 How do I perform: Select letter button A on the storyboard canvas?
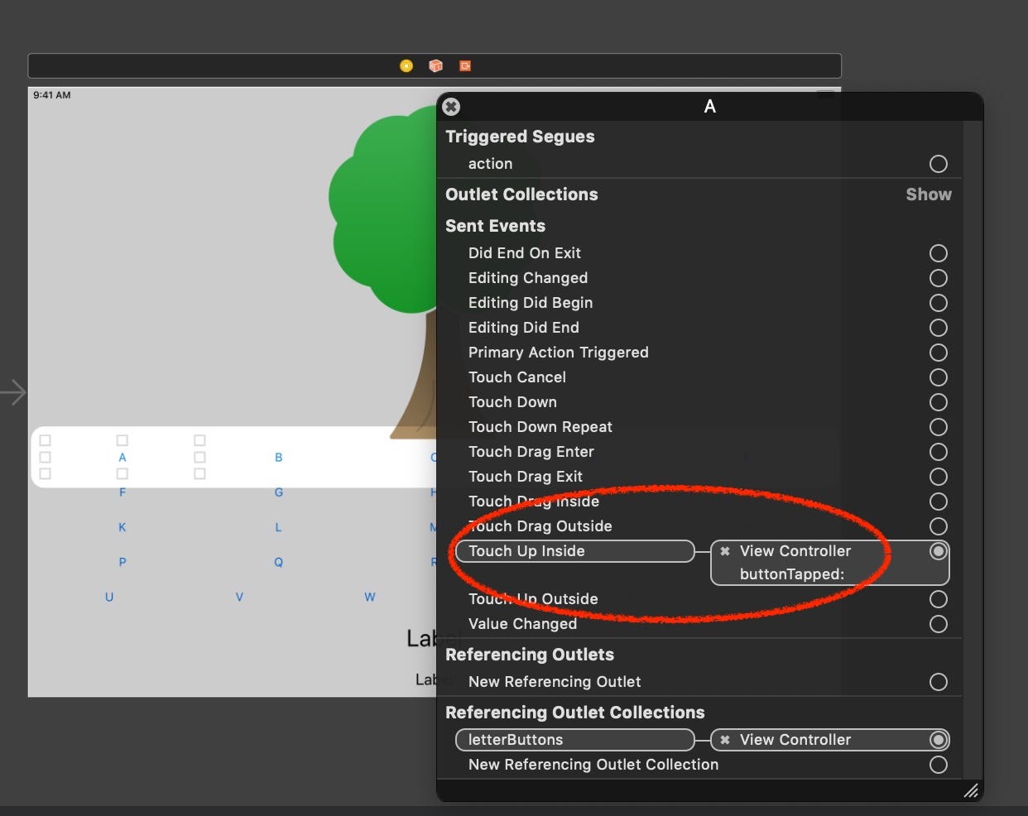(122, 457)
